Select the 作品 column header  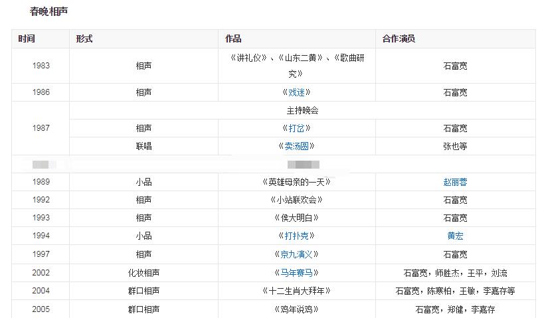233,39
